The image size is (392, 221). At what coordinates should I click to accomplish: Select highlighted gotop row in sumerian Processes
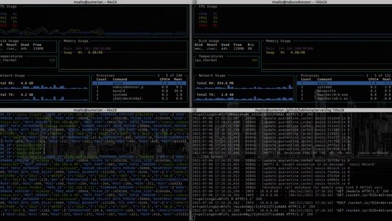139,83
